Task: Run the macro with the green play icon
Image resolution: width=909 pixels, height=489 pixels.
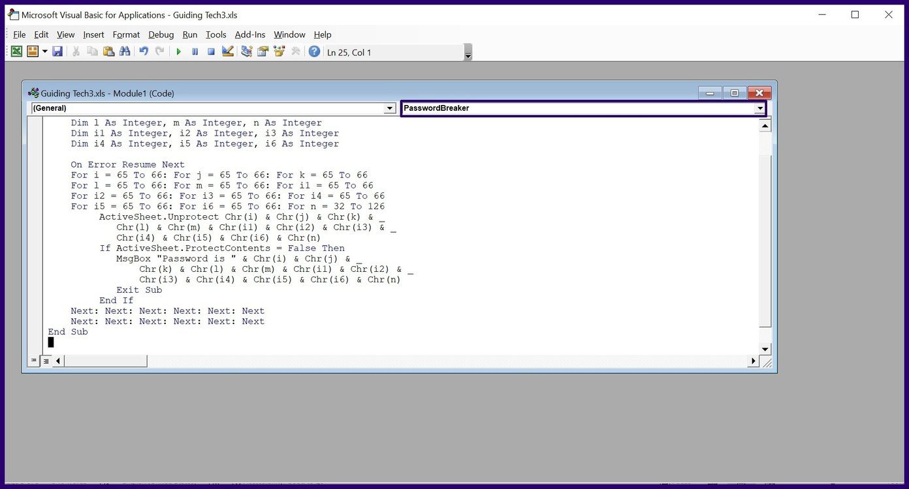Action: [x=178, y=52]
